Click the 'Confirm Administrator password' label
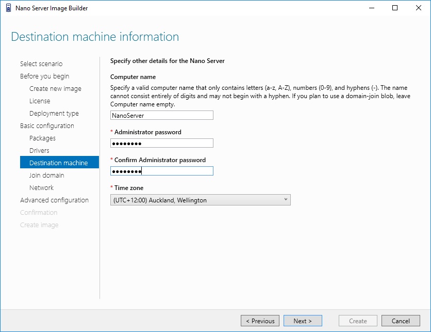431x332 pixels. pos(160,160)
